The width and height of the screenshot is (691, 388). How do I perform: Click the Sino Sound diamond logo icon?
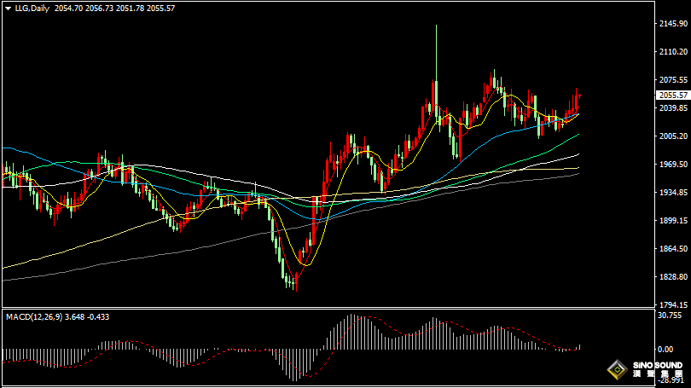tap(616, 370)
